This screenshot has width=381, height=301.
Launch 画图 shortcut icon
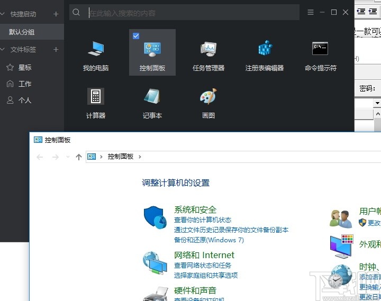[208, 96]
